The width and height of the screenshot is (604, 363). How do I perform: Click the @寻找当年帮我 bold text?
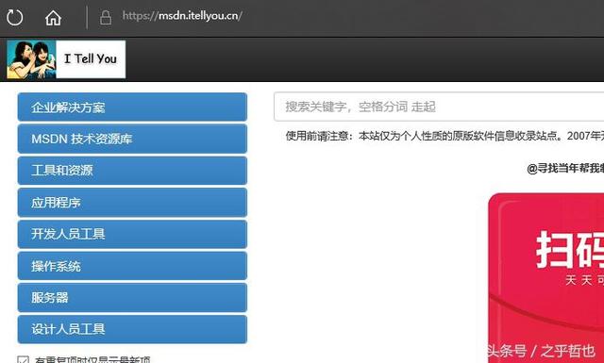pos(565,168)
